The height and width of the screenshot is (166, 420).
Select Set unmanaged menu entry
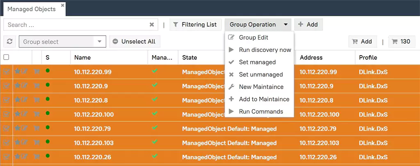(x=260, y=74)
